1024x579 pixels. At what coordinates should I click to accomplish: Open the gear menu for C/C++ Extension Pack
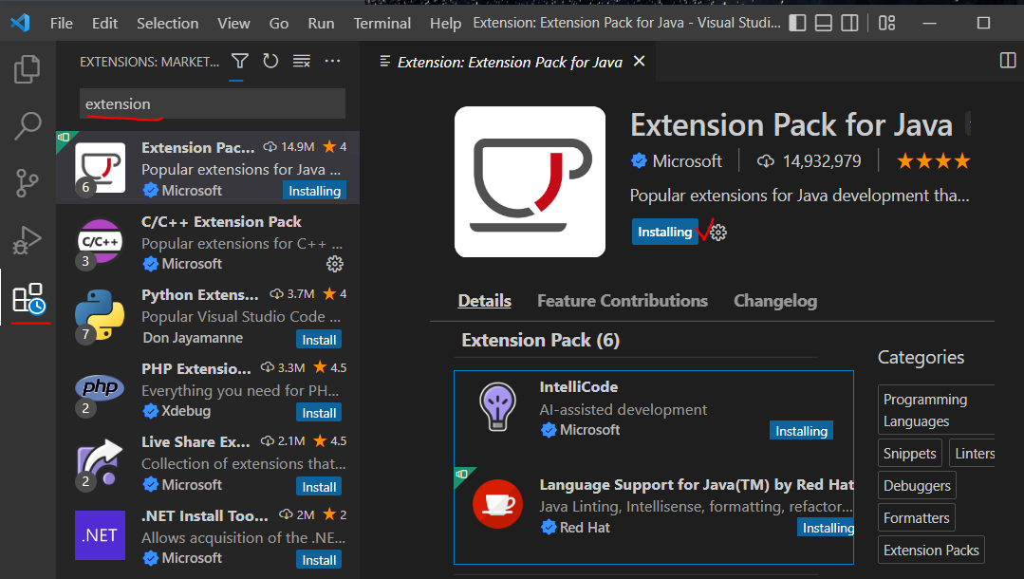[334, 264]
